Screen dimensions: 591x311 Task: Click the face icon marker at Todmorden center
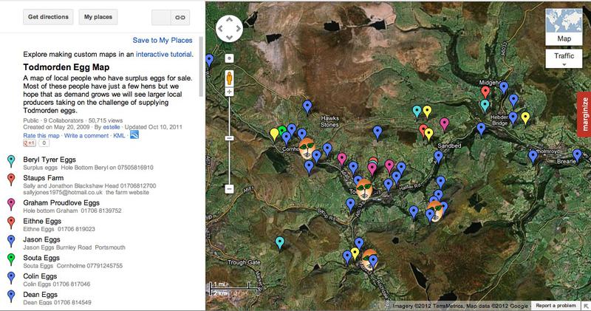coord(364,190)
